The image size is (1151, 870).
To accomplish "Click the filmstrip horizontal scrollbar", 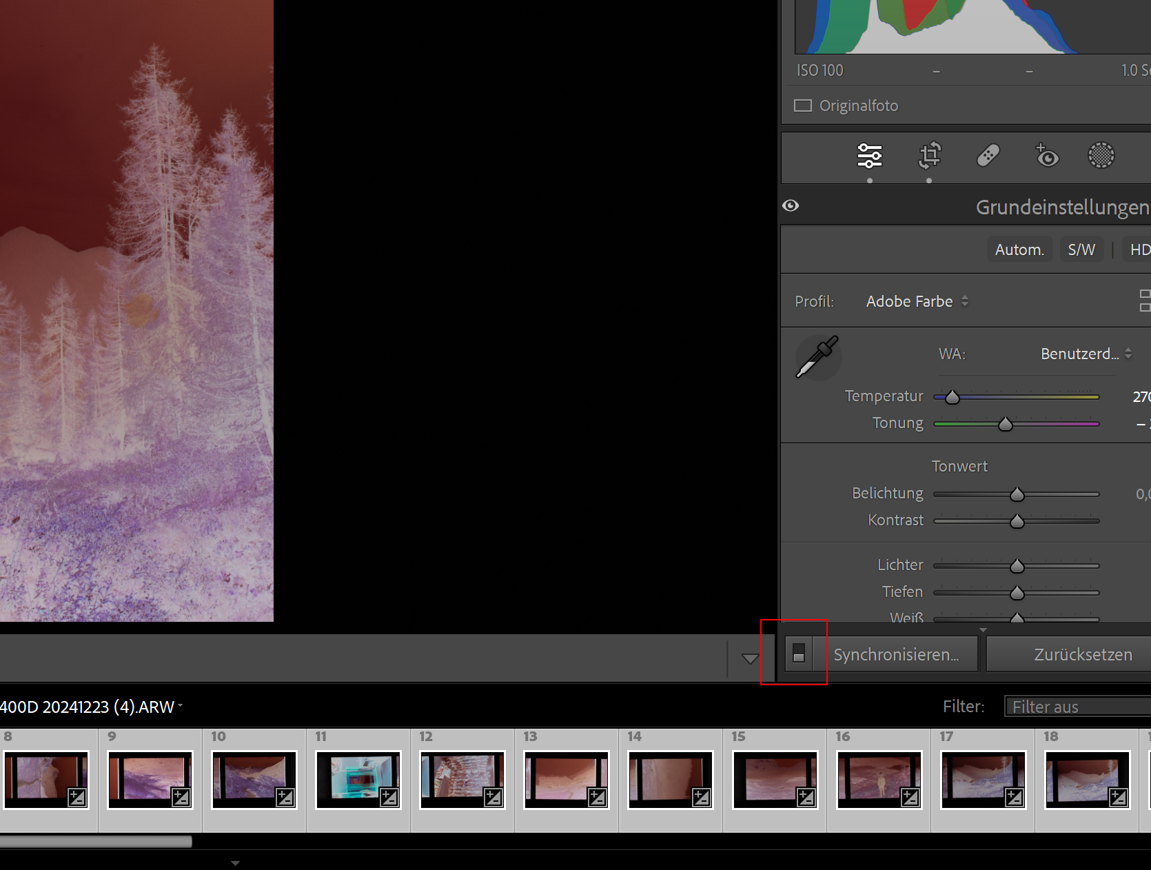I will tap(96, 841).
